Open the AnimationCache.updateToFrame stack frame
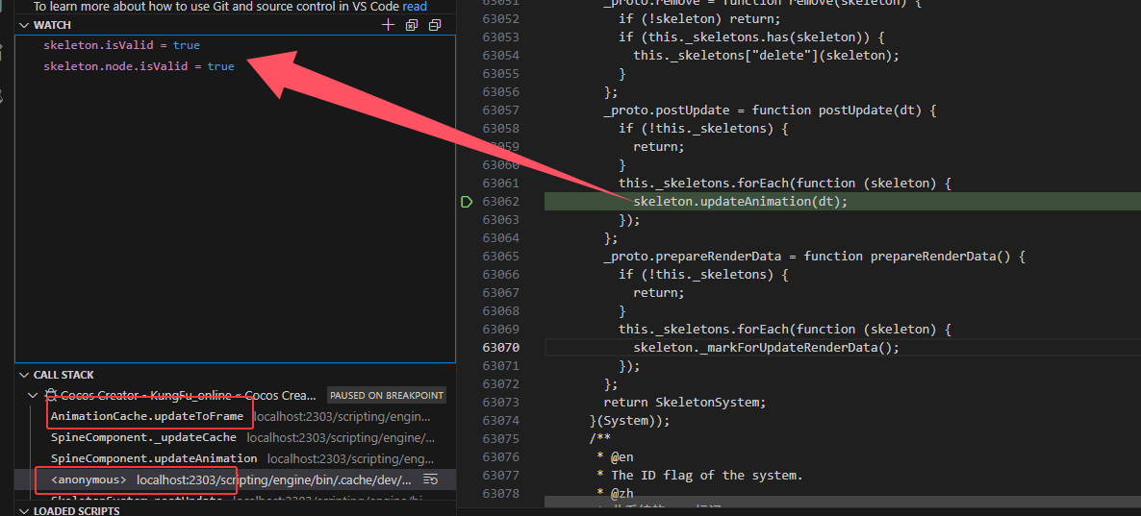The image size is (1141, 516). [235, 416]
